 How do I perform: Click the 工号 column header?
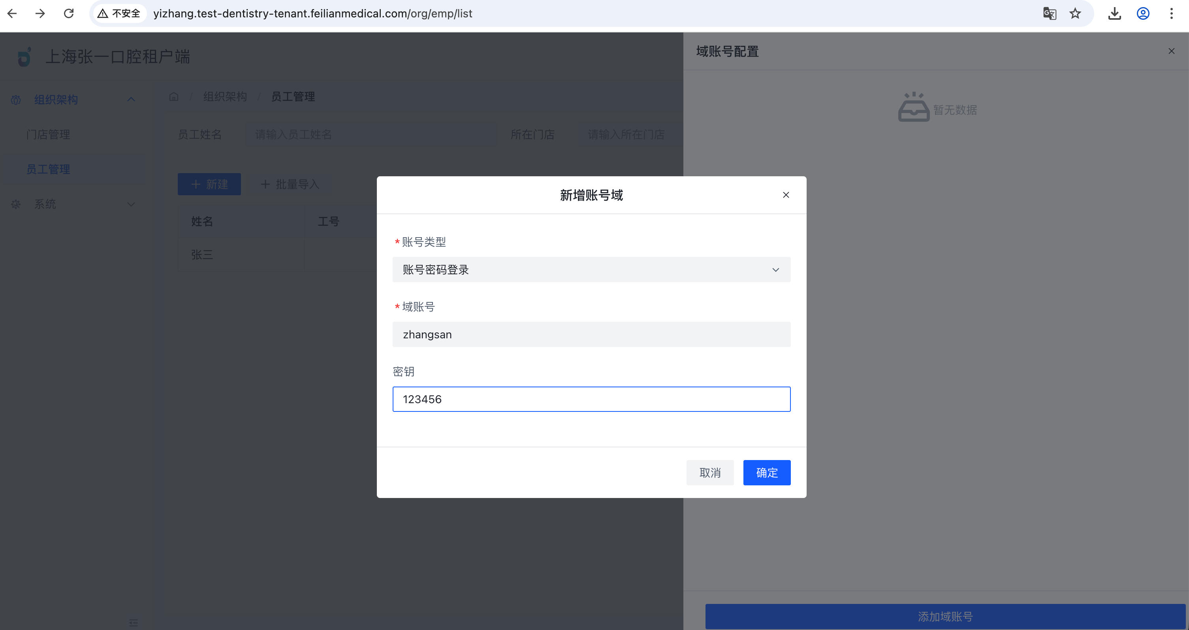[341, 221]
